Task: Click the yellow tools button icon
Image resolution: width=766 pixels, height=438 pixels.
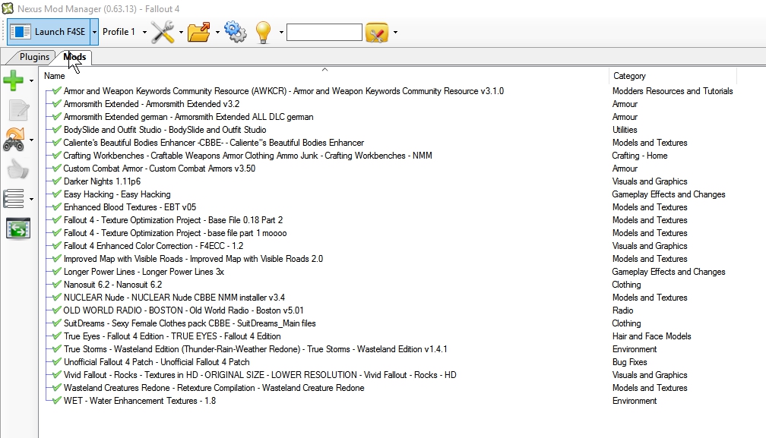Action: click(377, 33)
